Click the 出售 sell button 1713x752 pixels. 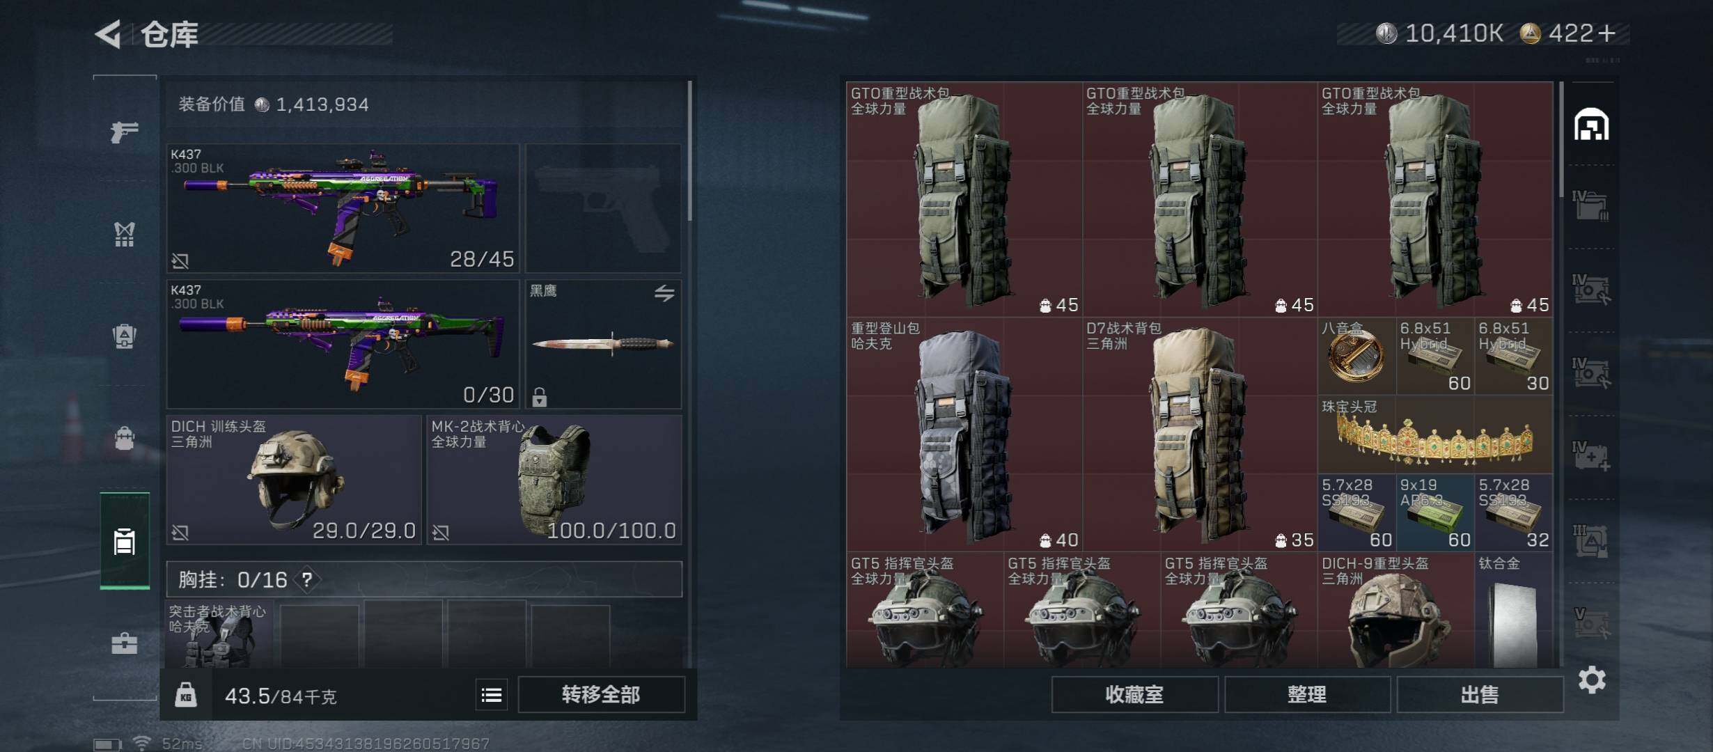pyautogui.click(x=1480, y=695)
